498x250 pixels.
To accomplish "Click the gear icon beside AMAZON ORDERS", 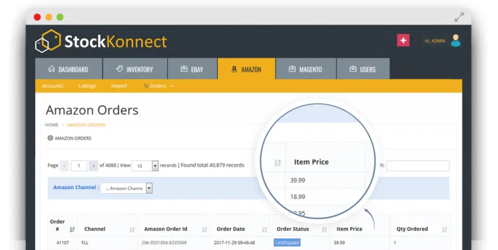I will 50,138.
